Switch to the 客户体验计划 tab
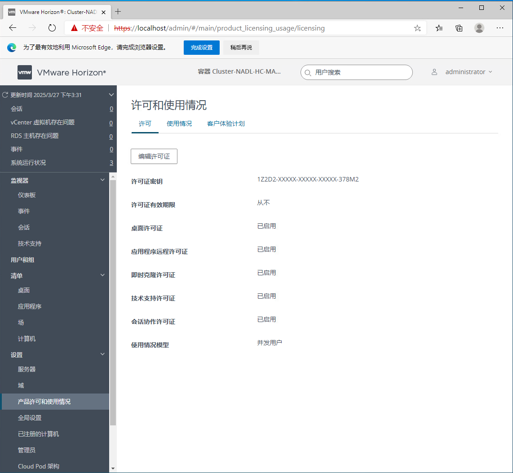513x473 pixels. (x=226, y=124)
